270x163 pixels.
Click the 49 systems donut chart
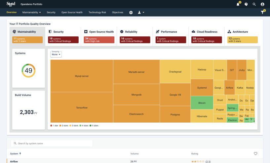[28, 70]
